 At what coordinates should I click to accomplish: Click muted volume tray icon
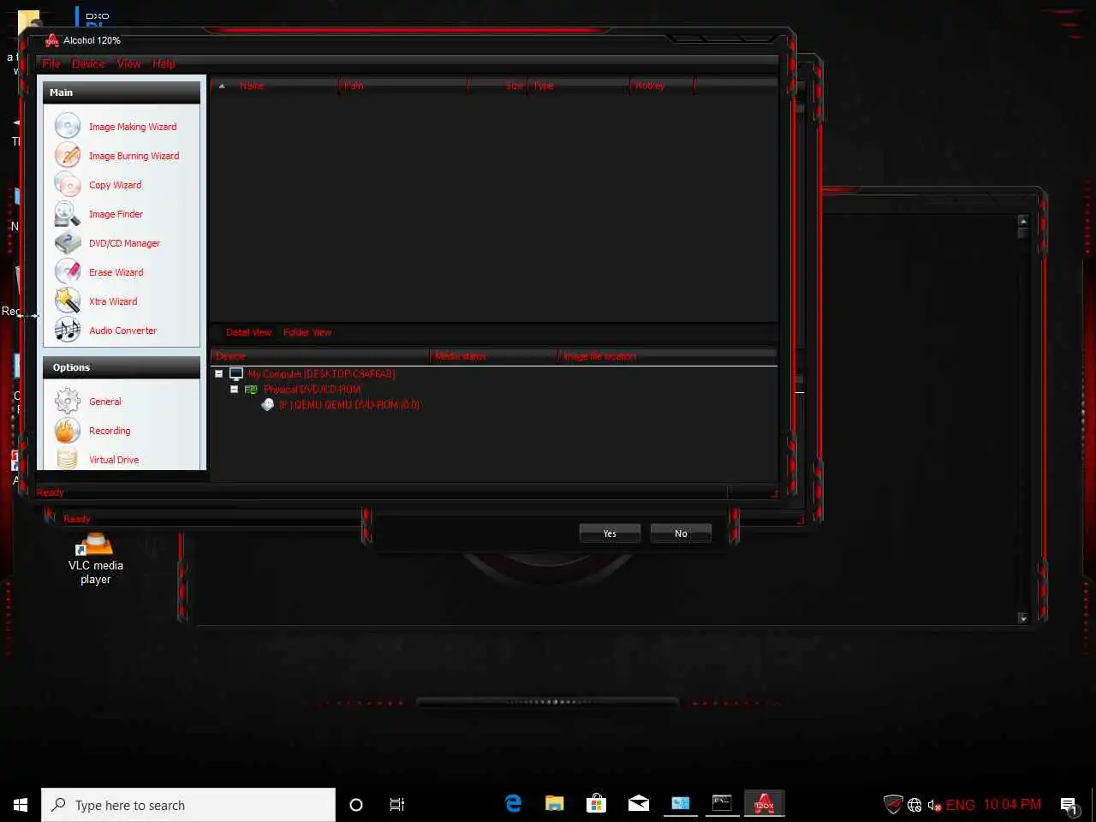pyautogui.click(x=934, y=805)
